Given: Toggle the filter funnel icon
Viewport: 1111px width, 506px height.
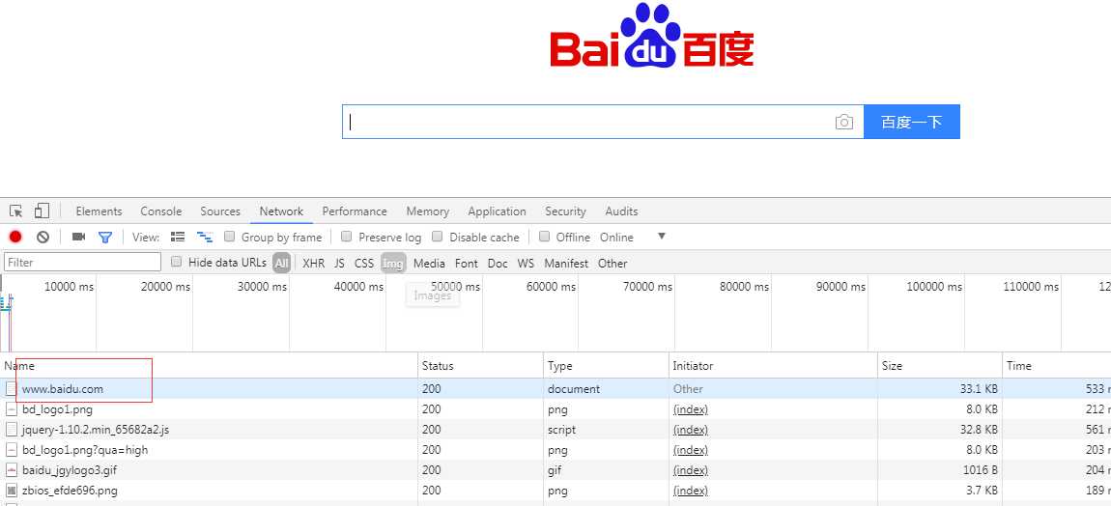Looking at the screenshot, I should (x=105, y=238).
